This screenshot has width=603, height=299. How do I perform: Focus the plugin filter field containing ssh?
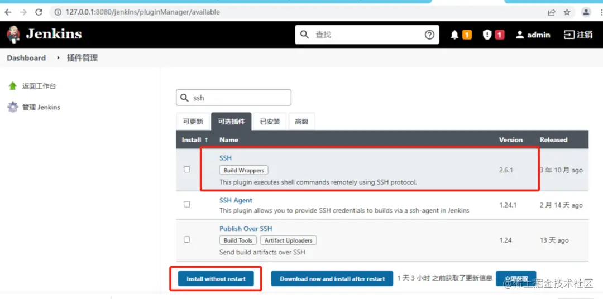[x=233, y=98]
